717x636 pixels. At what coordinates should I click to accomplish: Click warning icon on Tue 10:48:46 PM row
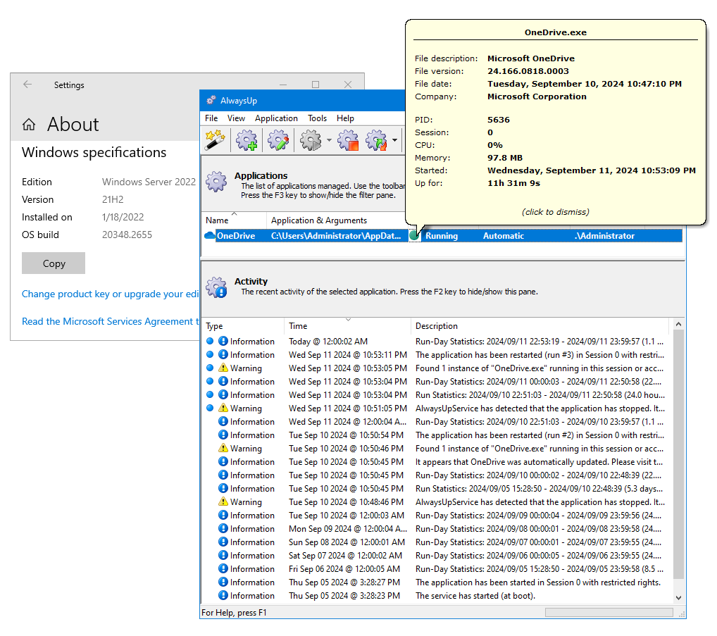click(x=223, y=501)
